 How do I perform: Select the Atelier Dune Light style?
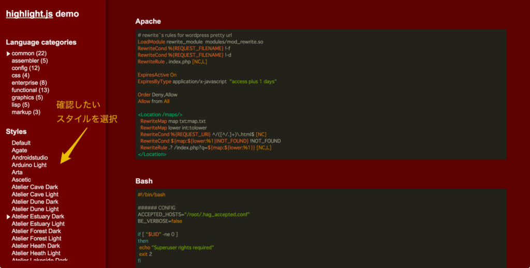[35, 209]
